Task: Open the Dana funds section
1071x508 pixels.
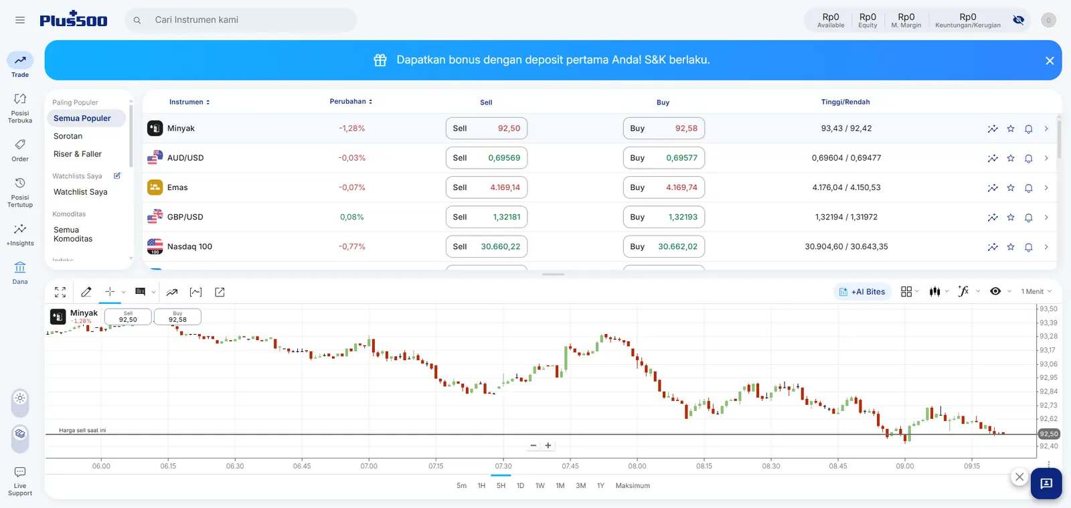Action: 20,272
